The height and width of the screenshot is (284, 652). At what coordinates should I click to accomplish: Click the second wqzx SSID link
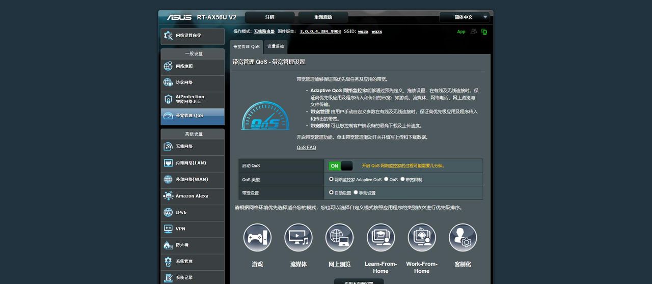[x=376, y=32]
